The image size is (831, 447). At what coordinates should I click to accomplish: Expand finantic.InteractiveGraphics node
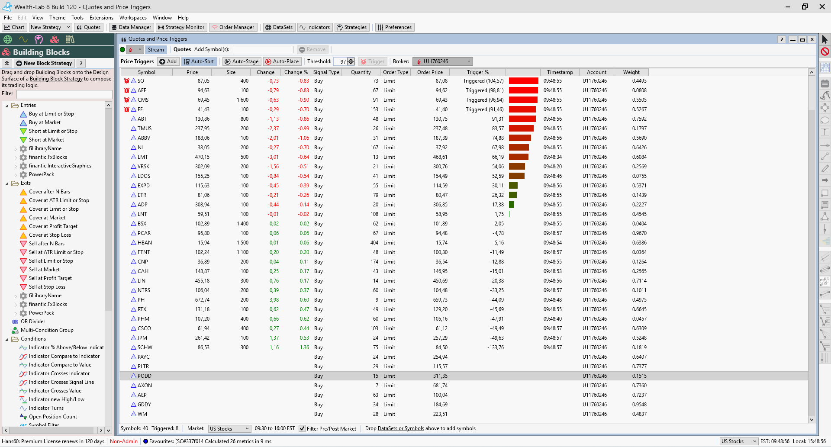tap(16, 166)
